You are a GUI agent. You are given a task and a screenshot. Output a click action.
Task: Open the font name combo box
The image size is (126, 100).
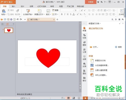[x=67, y=10]
